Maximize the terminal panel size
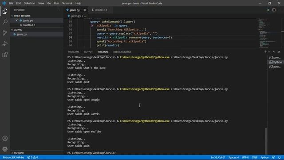Viewport: 284px width, 160px height. click(274, 52)
